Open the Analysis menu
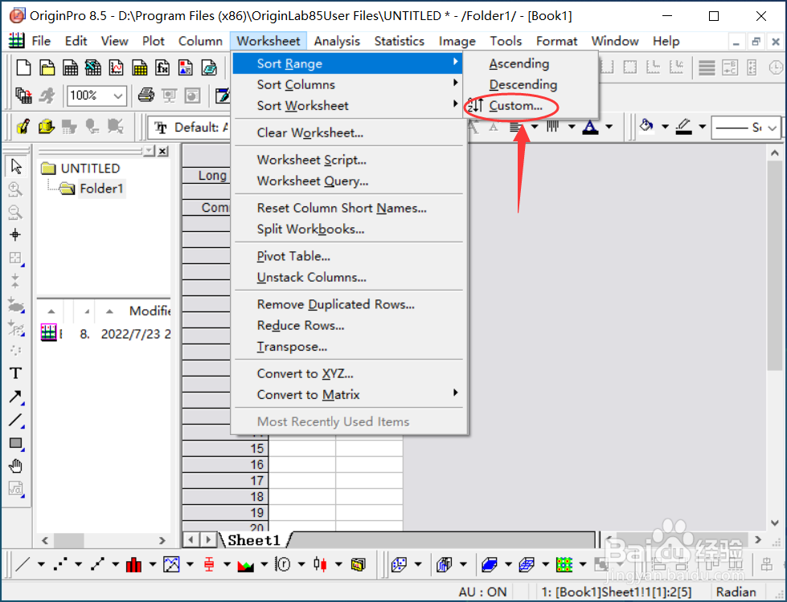The height and width of the screenshot is (602, 787). [337, 41]
